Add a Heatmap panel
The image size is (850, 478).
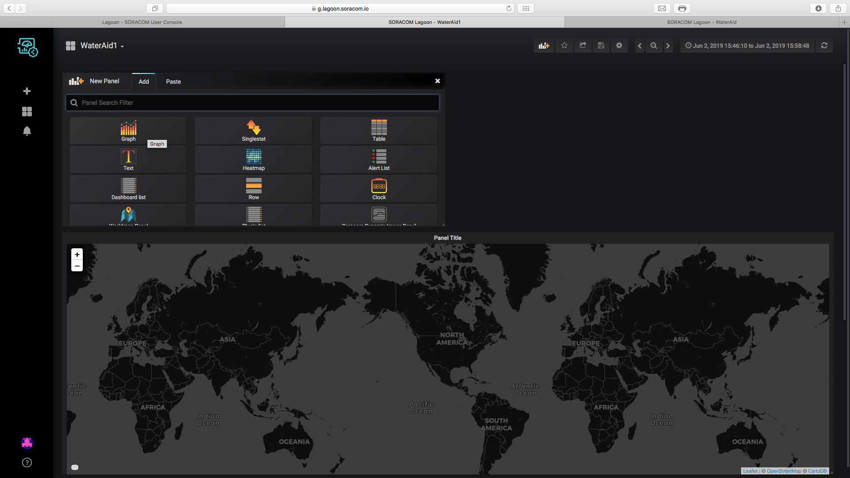click(x=254, y=160)
